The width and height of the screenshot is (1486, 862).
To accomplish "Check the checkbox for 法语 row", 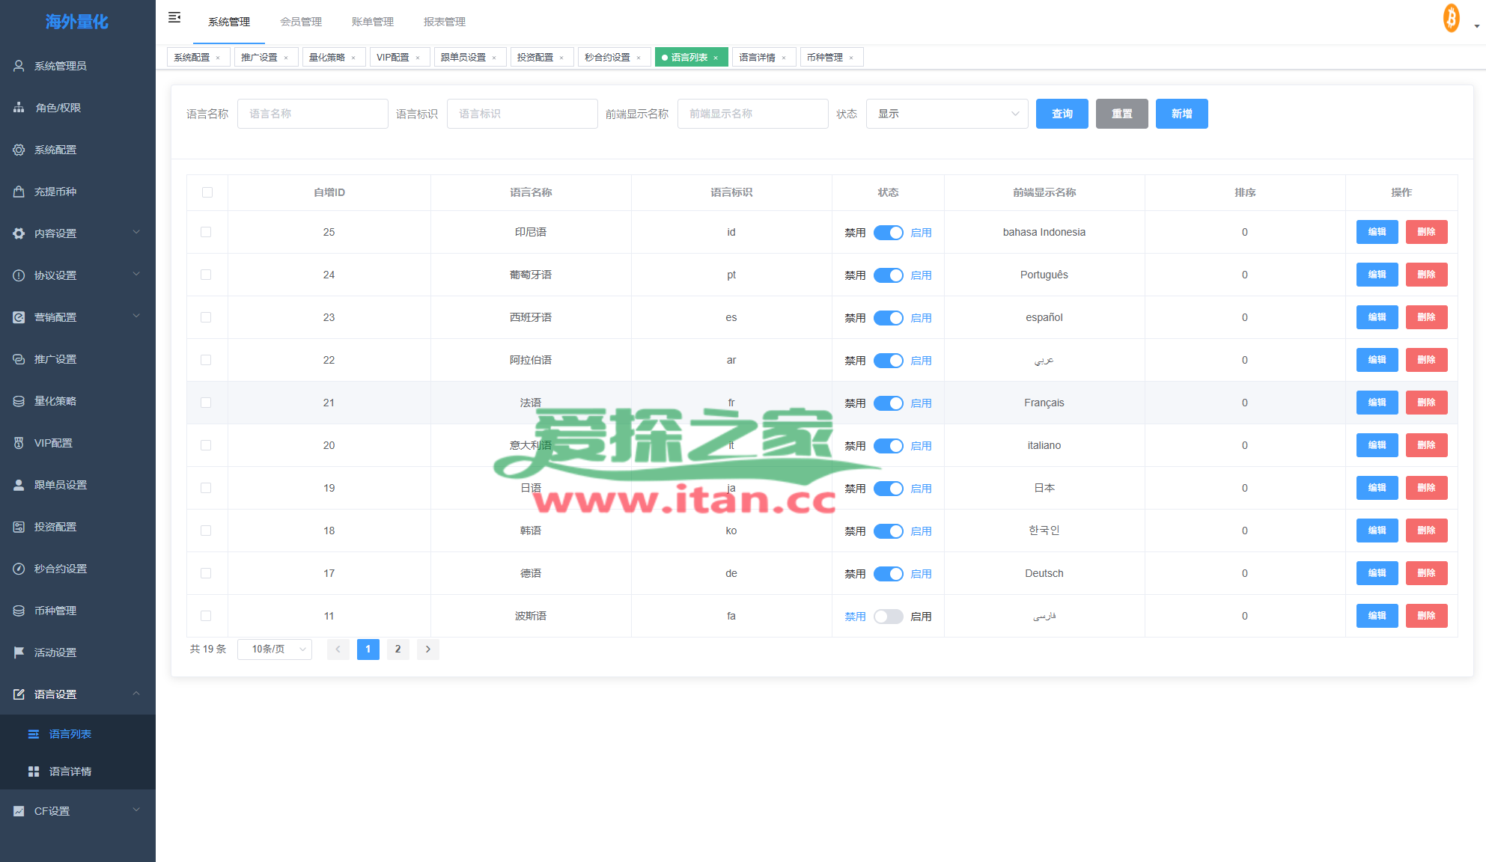I will click(206, 403).
